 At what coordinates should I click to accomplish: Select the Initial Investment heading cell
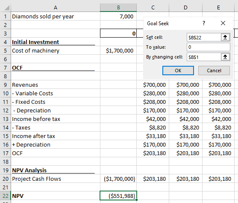point(56,42)
